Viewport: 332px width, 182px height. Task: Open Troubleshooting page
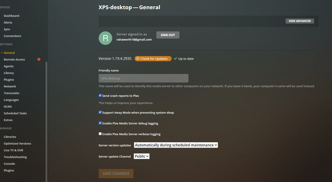click(15, 157)
